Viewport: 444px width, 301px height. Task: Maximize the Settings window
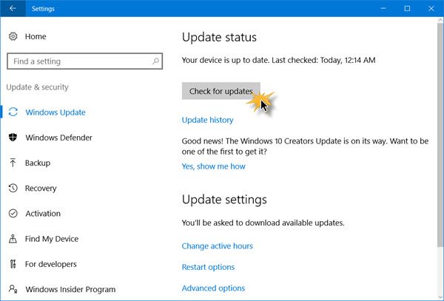407,8
